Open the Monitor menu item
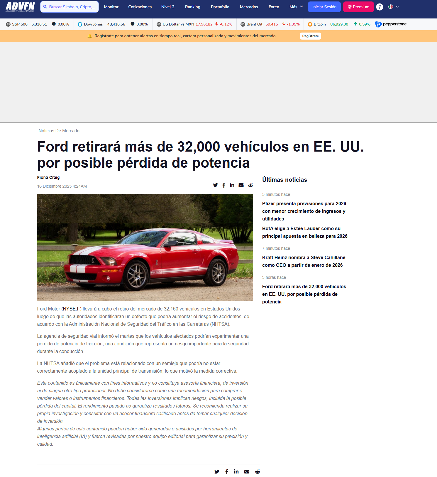The image size is (437, 477). 111,7
